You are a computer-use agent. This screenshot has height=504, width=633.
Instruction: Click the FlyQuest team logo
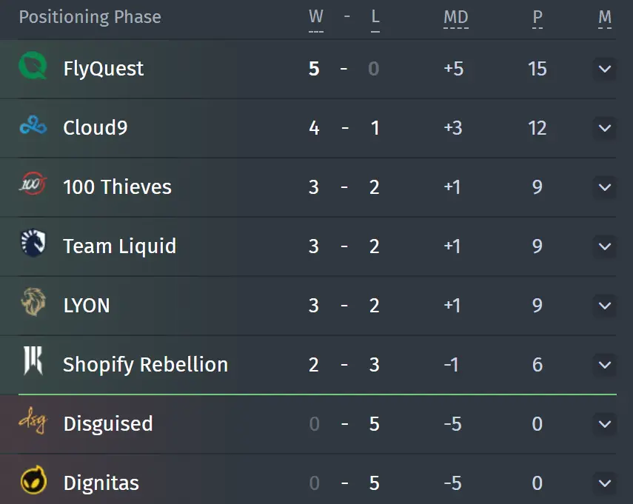[x=33, y=66]
